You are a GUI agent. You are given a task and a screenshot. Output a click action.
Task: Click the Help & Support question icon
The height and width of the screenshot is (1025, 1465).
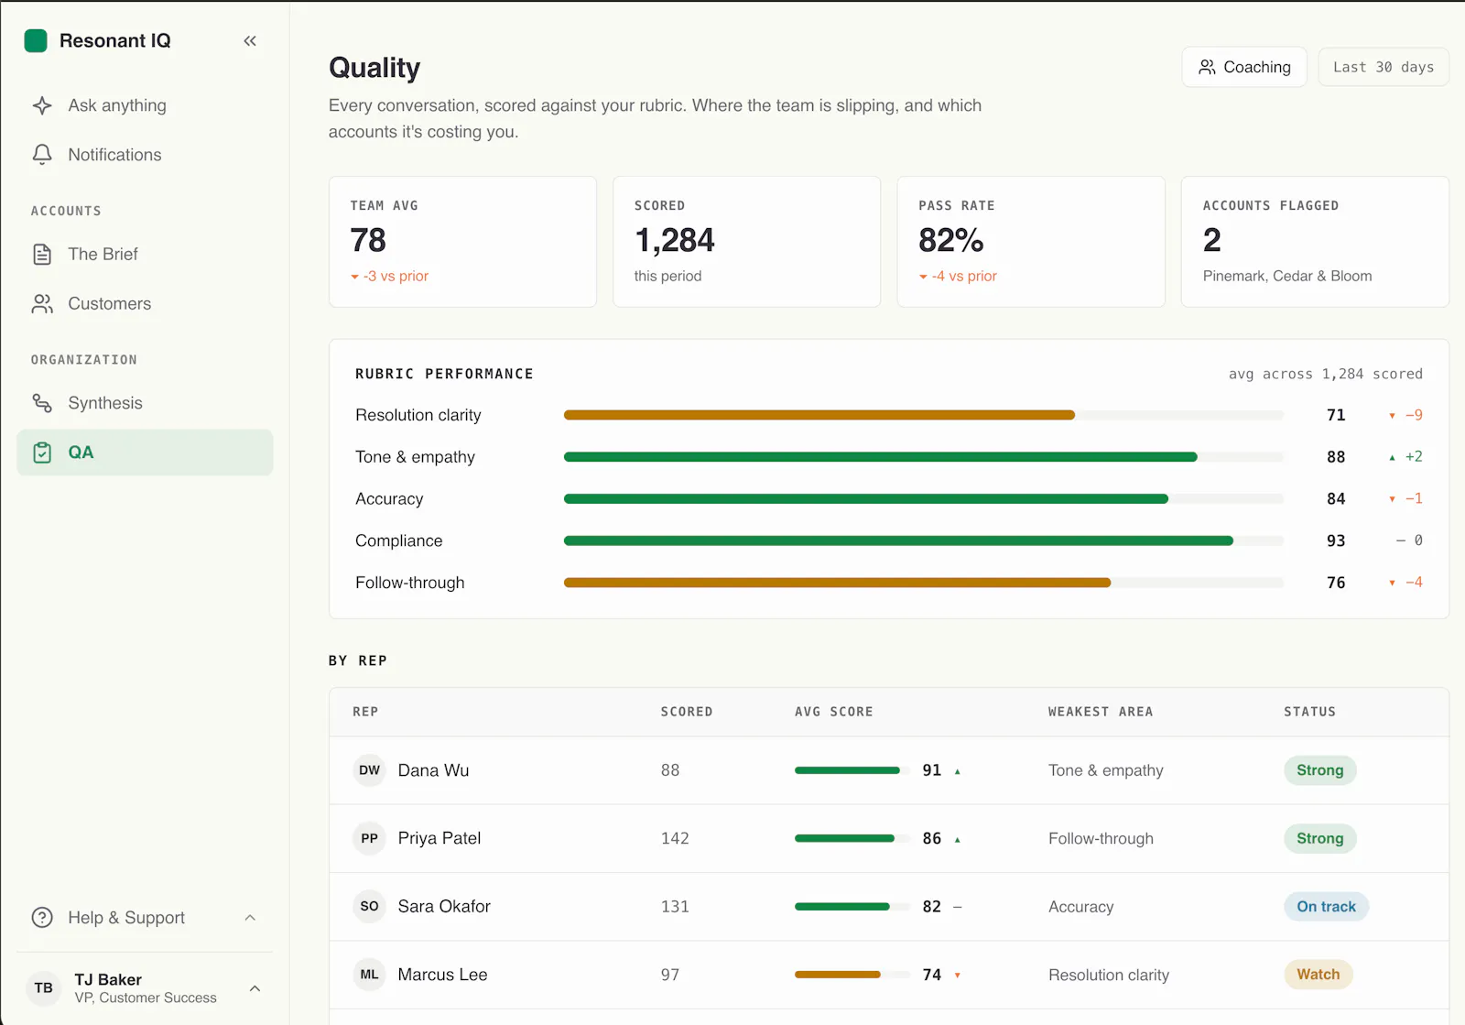[42, 918]
